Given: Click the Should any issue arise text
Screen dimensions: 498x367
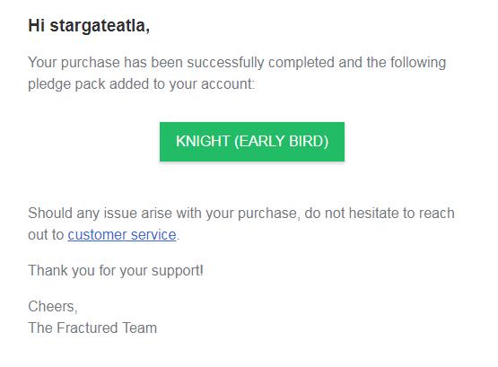Looking at the screenshot, I should 100,213.
